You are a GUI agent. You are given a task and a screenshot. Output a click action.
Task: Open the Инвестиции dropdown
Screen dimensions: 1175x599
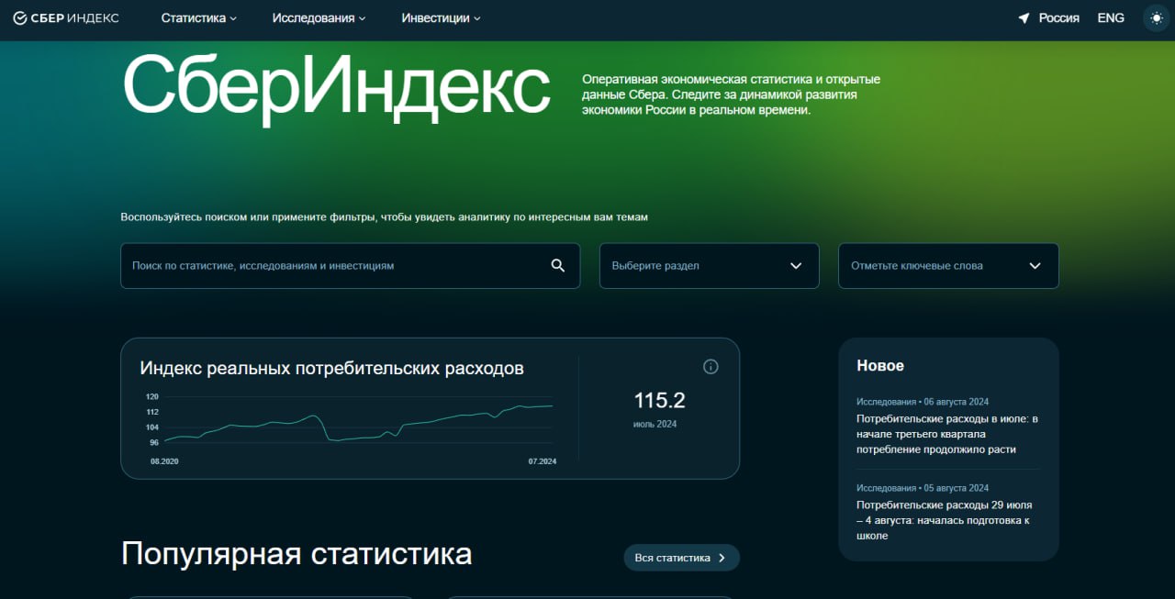pos(435,17)
